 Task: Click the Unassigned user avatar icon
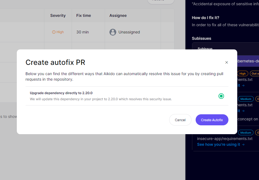[x=113, y=32]
